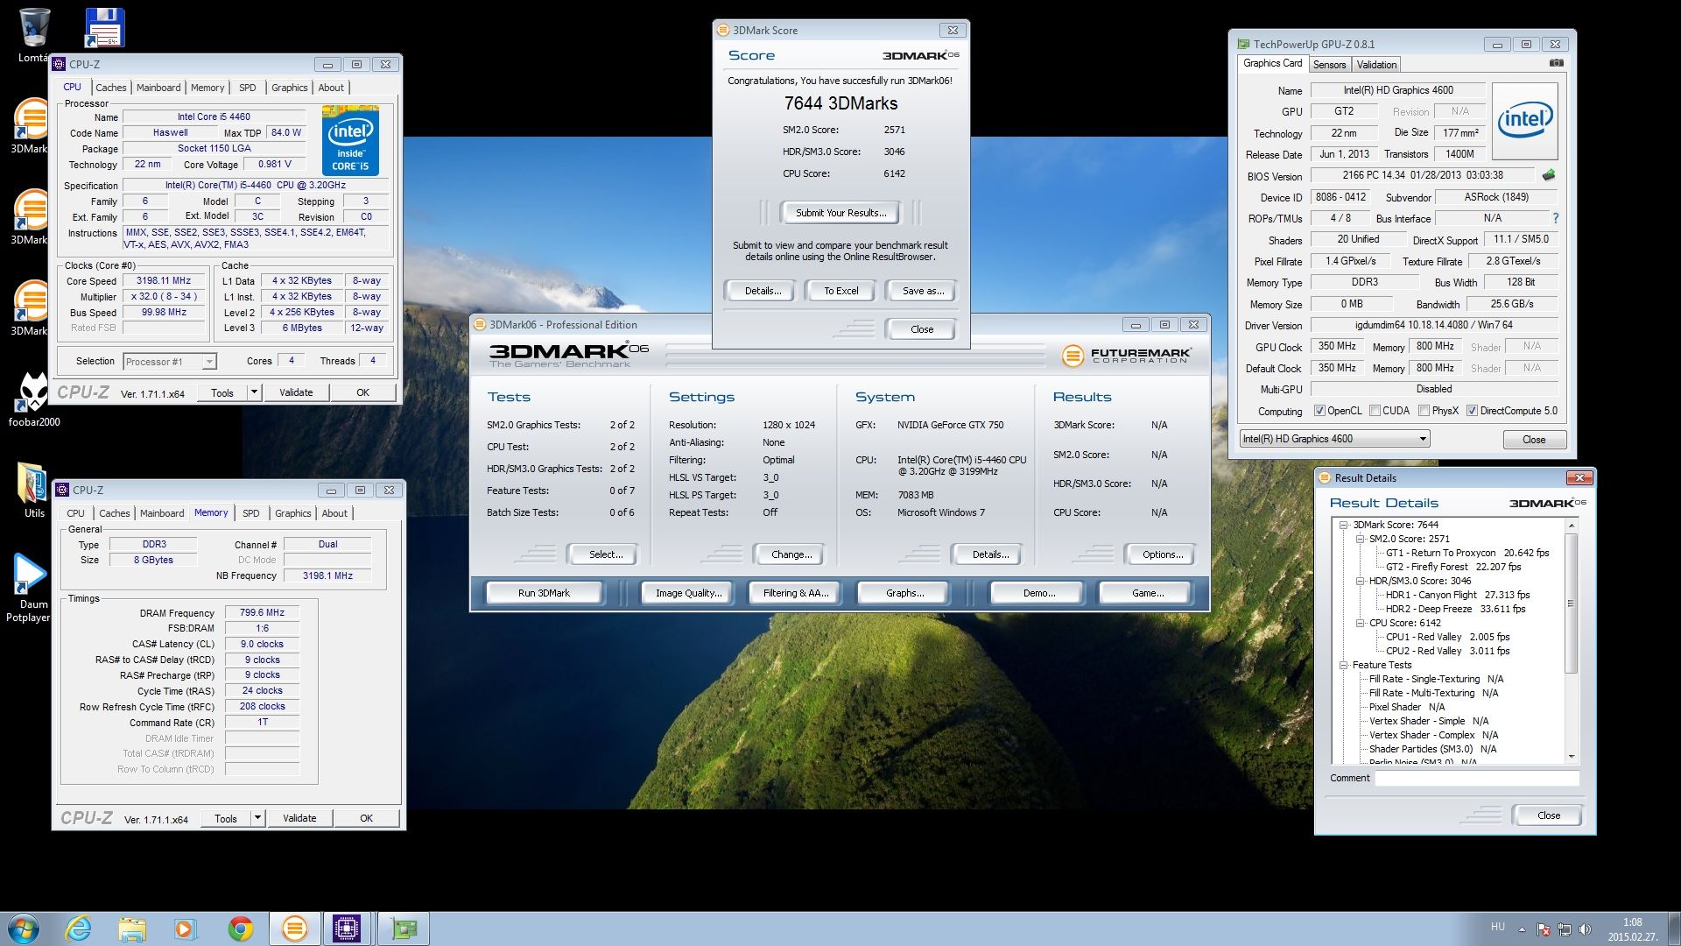1681x946 pixels.
Task: Switch to the 3DMark taskbar button
Action: 294,928
